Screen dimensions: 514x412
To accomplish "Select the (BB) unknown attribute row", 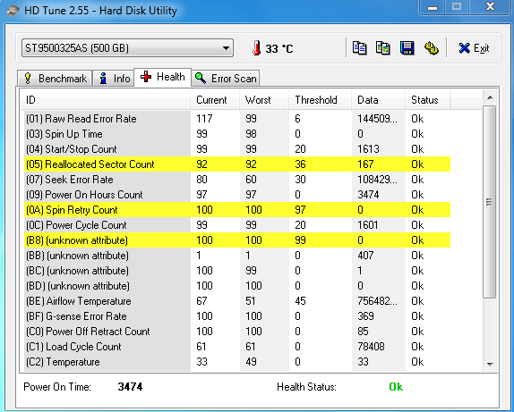I will [237, 256].
